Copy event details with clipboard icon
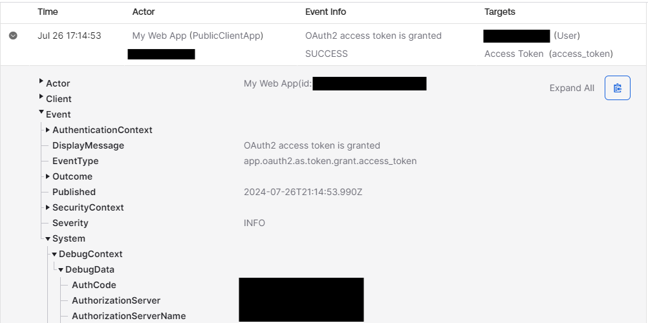Viewport: 648px width, 323px height. tap(617, 88)
